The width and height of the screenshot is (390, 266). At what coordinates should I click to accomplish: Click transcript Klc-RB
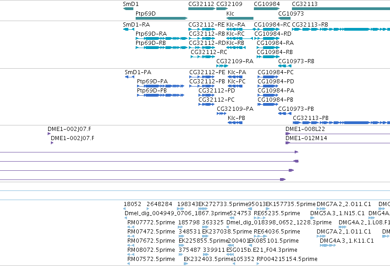point(236,48)
